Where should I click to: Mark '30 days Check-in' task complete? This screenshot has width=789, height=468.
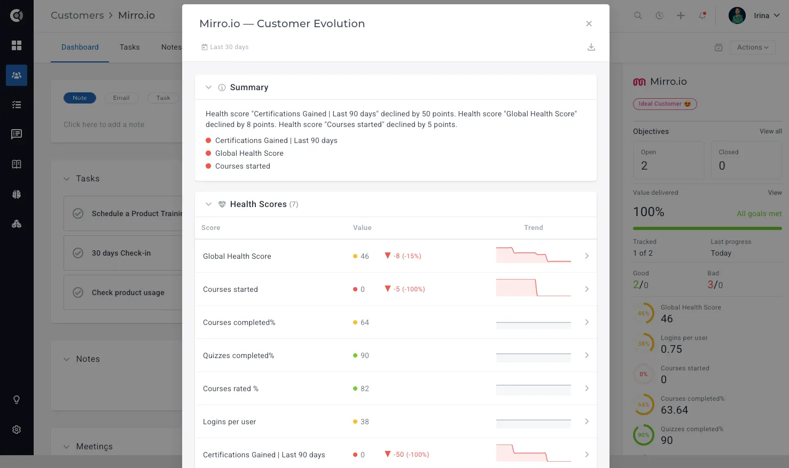[78, 253]
